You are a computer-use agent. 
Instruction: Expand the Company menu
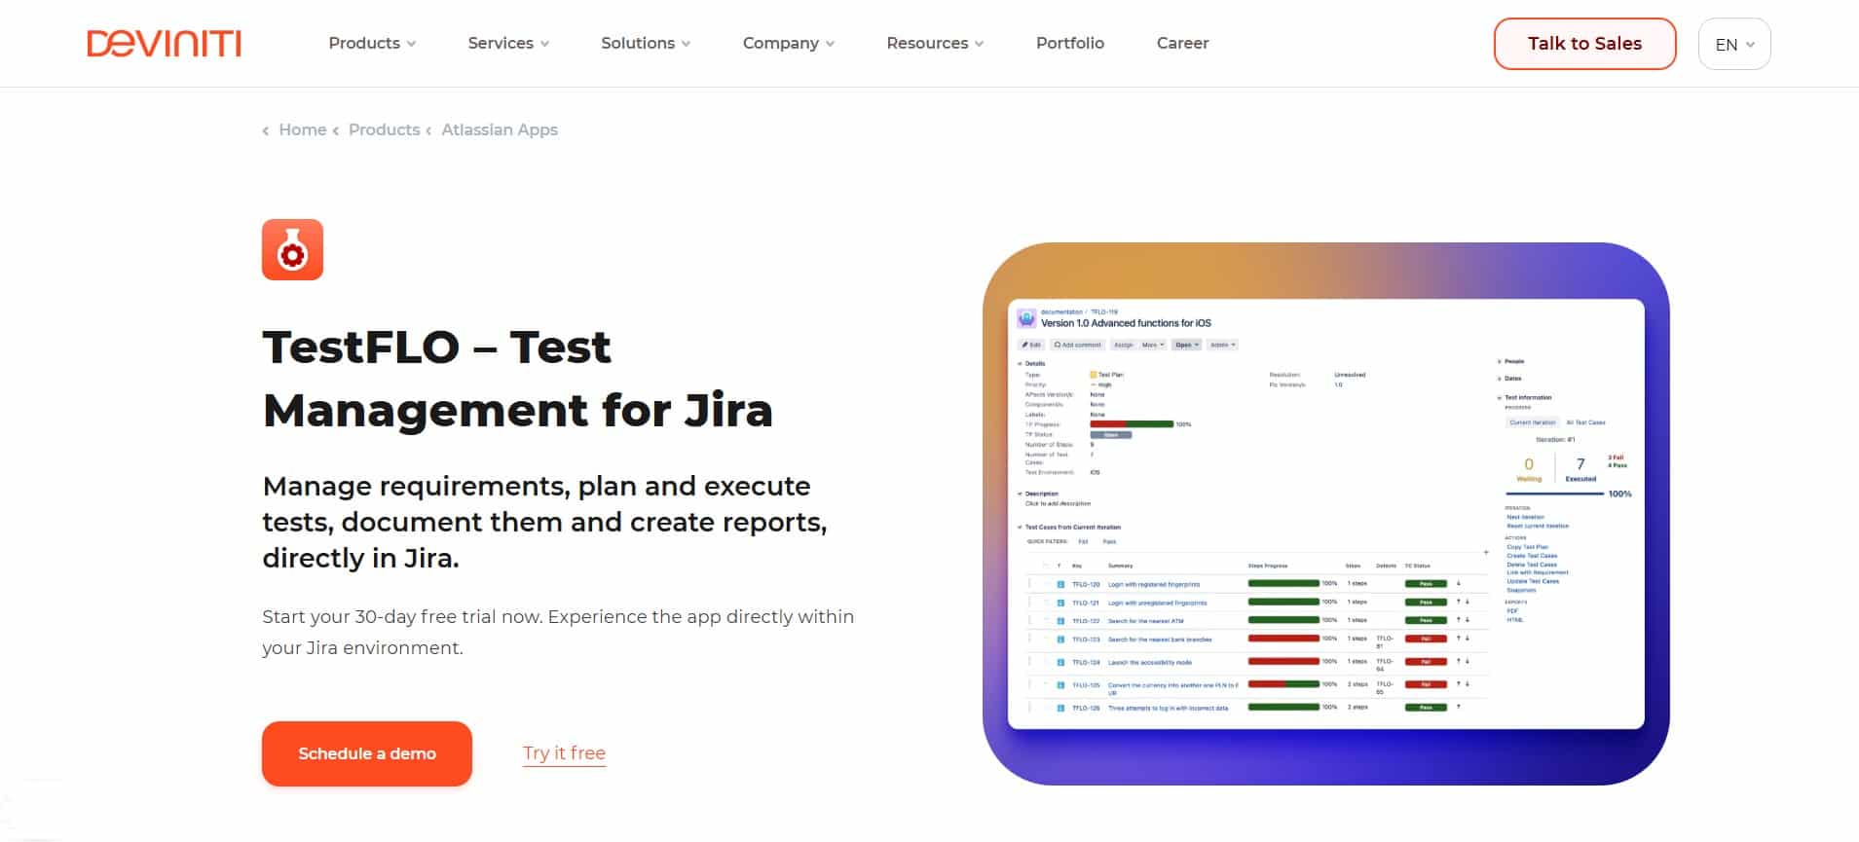click(x=789, y=43)
